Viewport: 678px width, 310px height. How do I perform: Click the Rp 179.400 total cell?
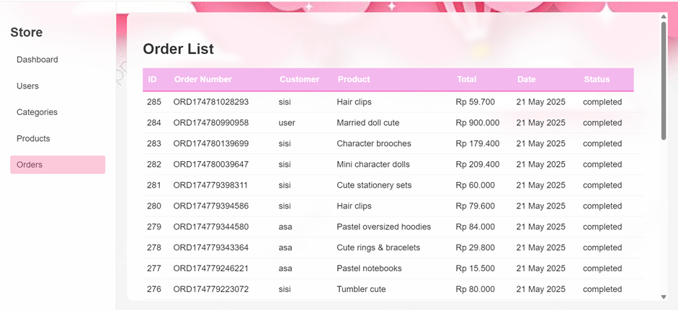pos(477,144)
